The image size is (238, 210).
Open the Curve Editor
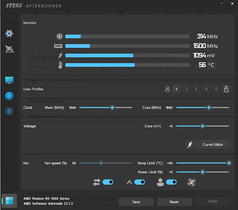point(213,145)
